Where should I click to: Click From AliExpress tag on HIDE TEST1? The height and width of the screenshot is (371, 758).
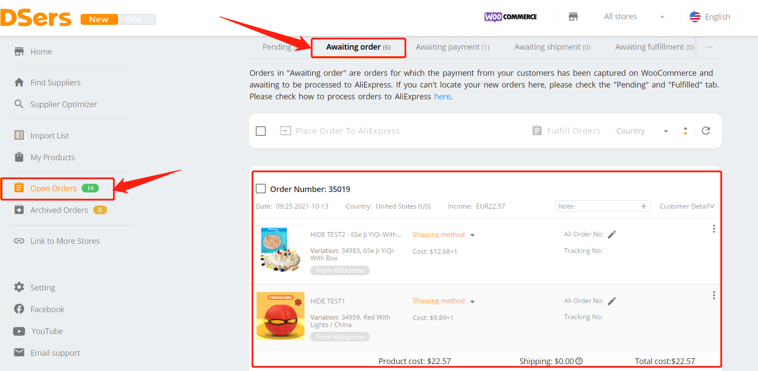[x=340, y=337]
